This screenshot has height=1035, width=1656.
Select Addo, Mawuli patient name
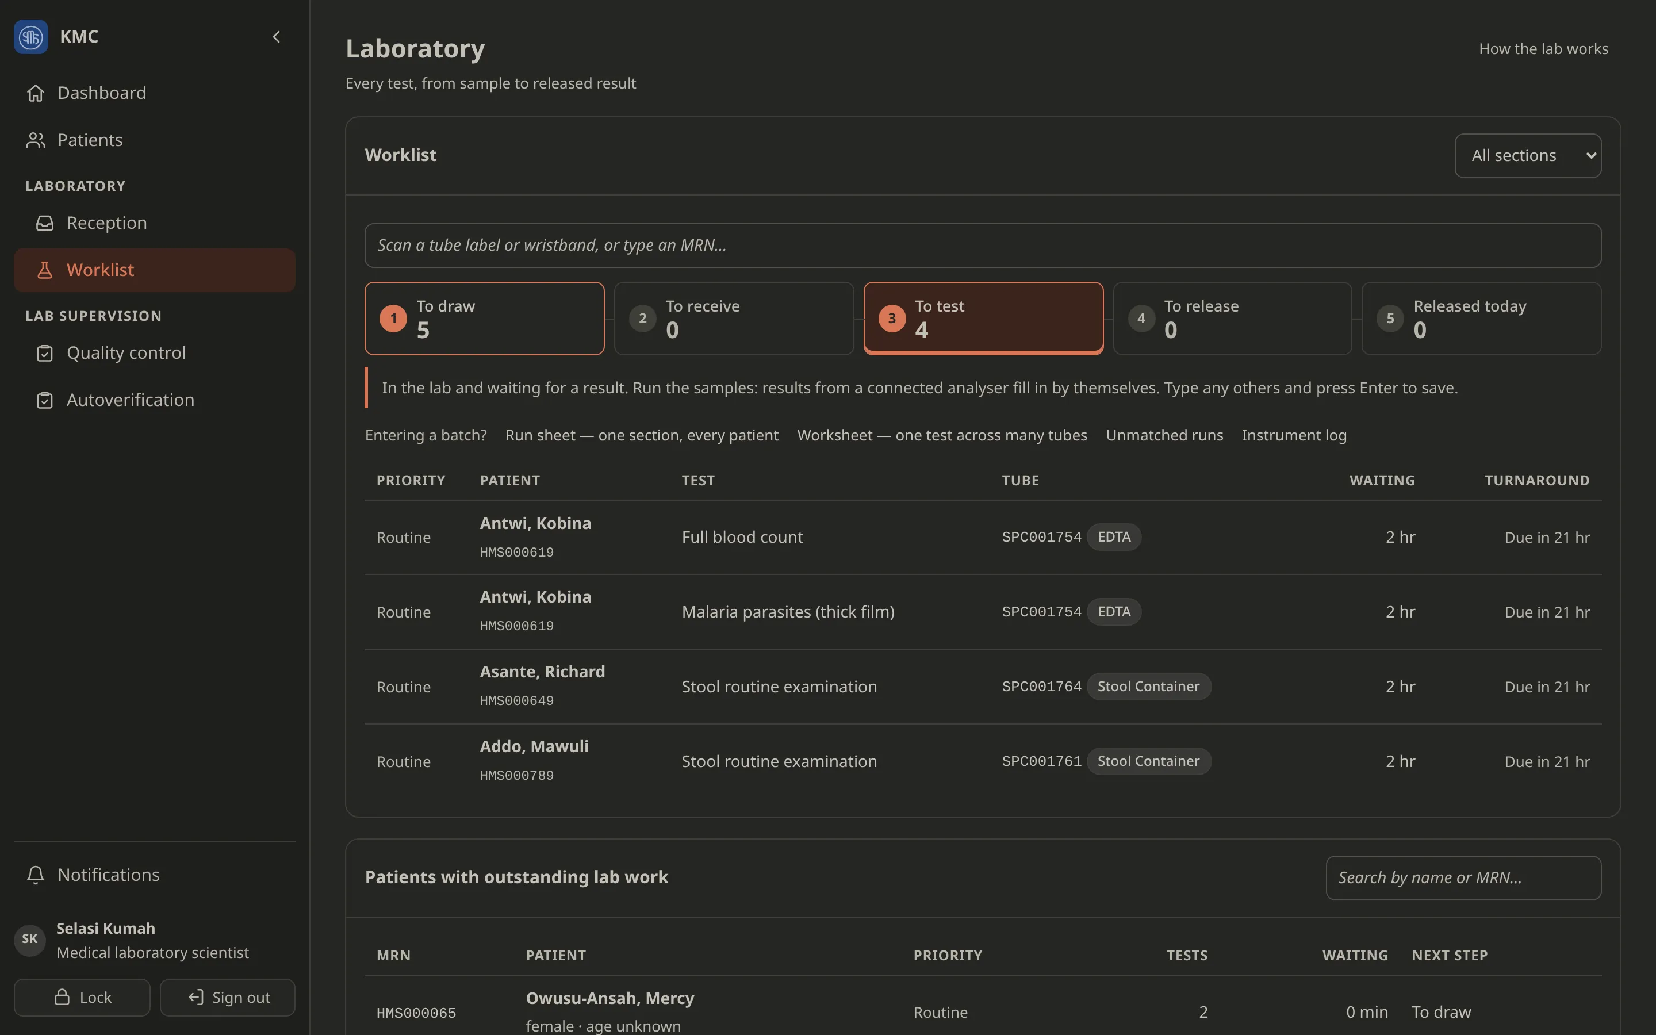534,746
